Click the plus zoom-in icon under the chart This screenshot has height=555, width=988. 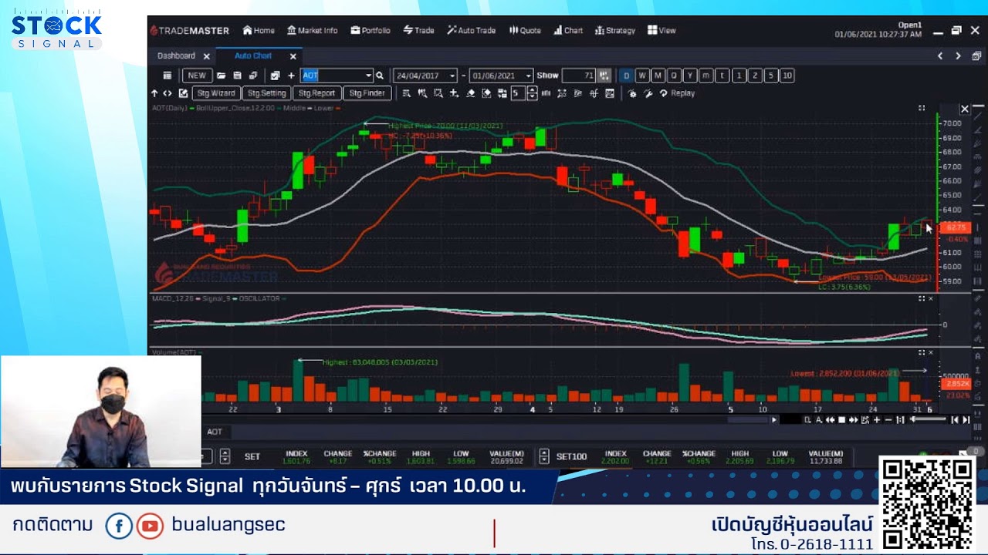[877, 420]
